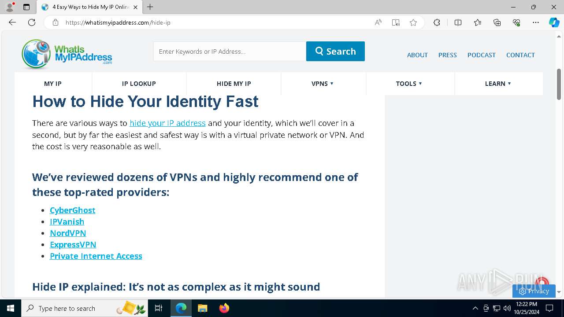Open Firefox from the taskbar
This screenshot has width=564, height=317.
tap(224, 308)
